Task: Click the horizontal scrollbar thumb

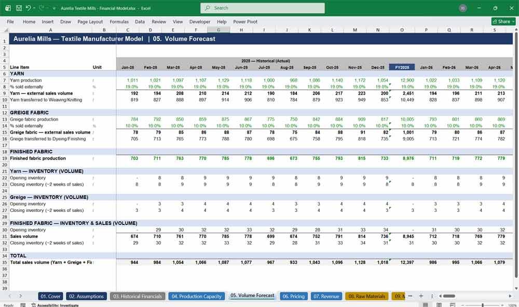Action: coord(449,296)
